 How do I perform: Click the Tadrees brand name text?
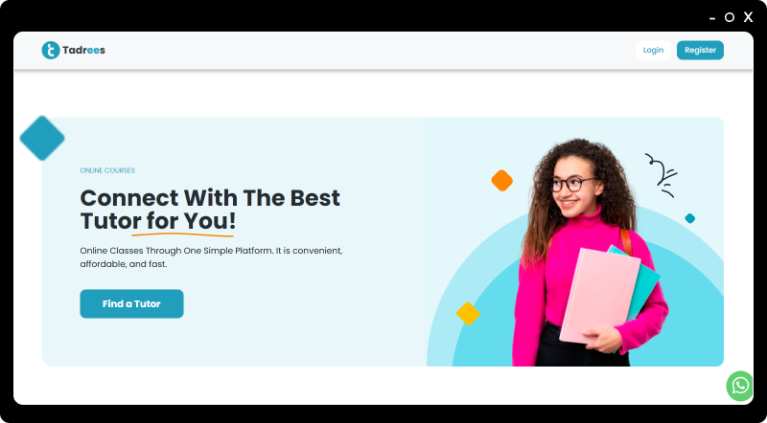click(83, 50)
